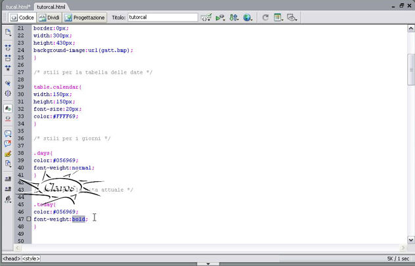The width and height of the screenshot is (415, 266).
Task: Open Preview in Browser globe menu
Action: 248,18
